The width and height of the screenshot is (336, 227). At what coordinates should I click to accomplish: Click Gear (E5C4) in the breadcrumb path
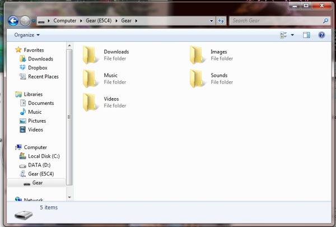click(100, 21)
